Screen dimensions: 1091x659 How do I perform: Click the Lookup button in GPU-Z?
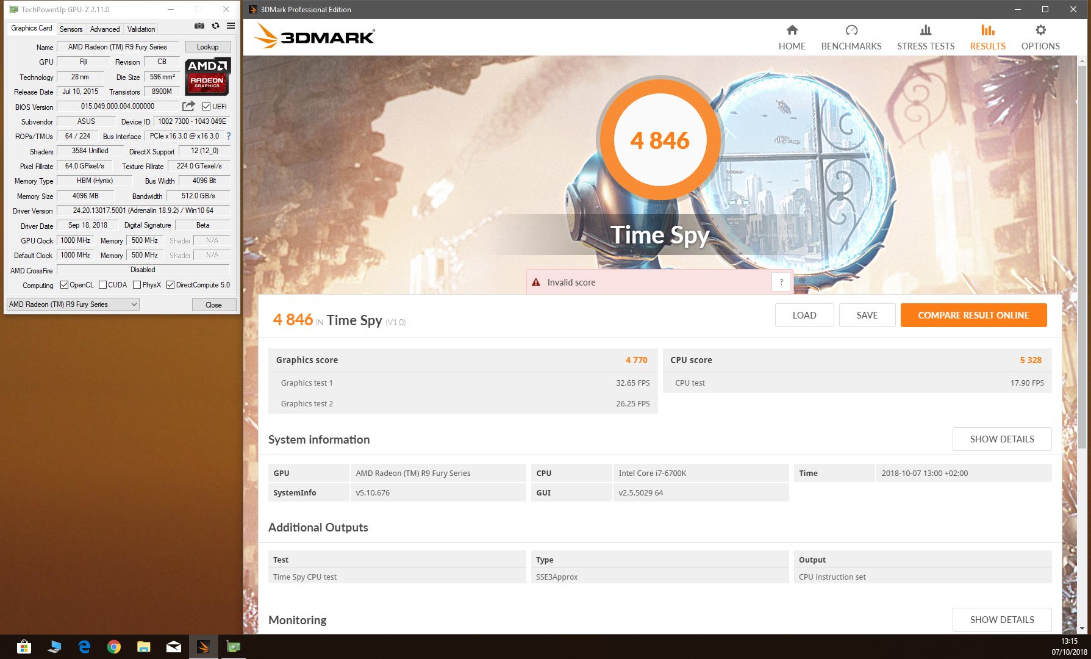point(207,47)
